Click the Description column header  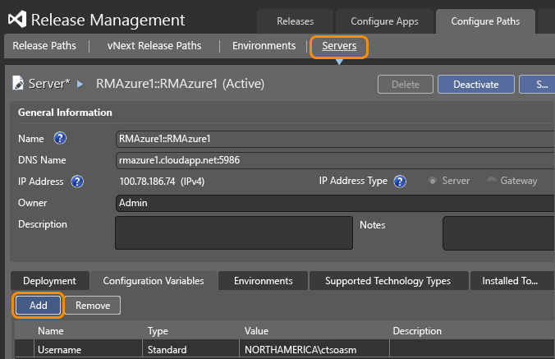(x=417, y=331)
